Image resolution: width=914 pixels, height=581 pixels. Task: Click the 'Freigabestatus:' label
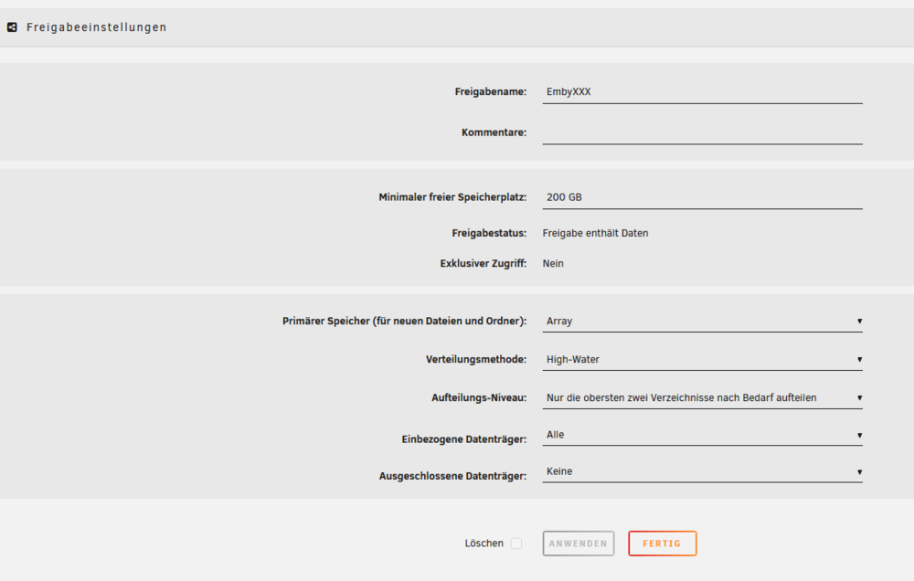coord(489,233)
